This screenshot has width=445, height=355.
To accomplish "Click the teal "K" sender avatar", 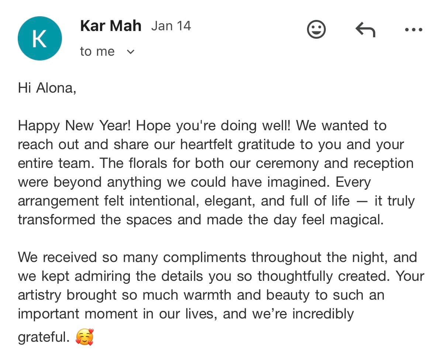I will tap(39, 38).
